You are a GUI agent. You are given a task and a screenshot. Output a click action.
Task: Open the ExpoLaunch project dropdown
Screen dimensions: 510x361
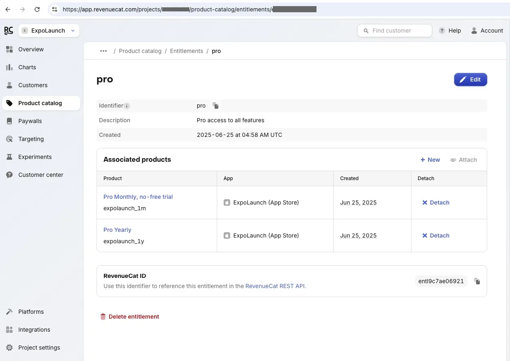point(49,31)
